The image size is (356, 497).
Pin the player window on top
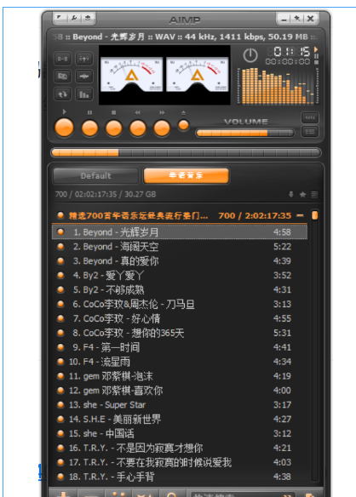(x=297, y=19)
